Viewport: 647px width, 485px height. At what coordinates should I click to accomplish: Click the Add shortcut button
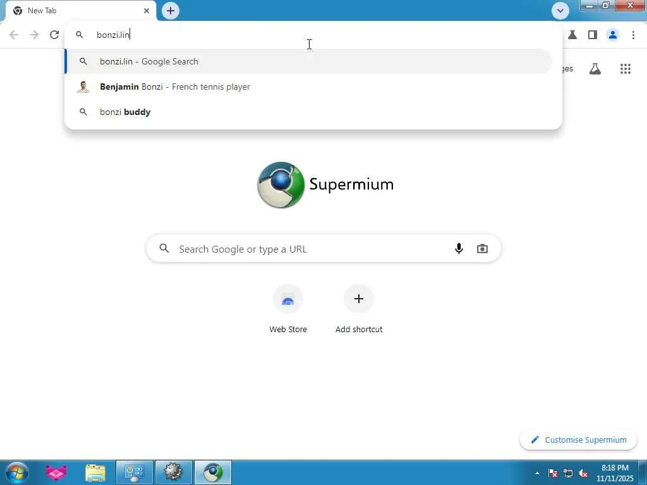[359, 309]
